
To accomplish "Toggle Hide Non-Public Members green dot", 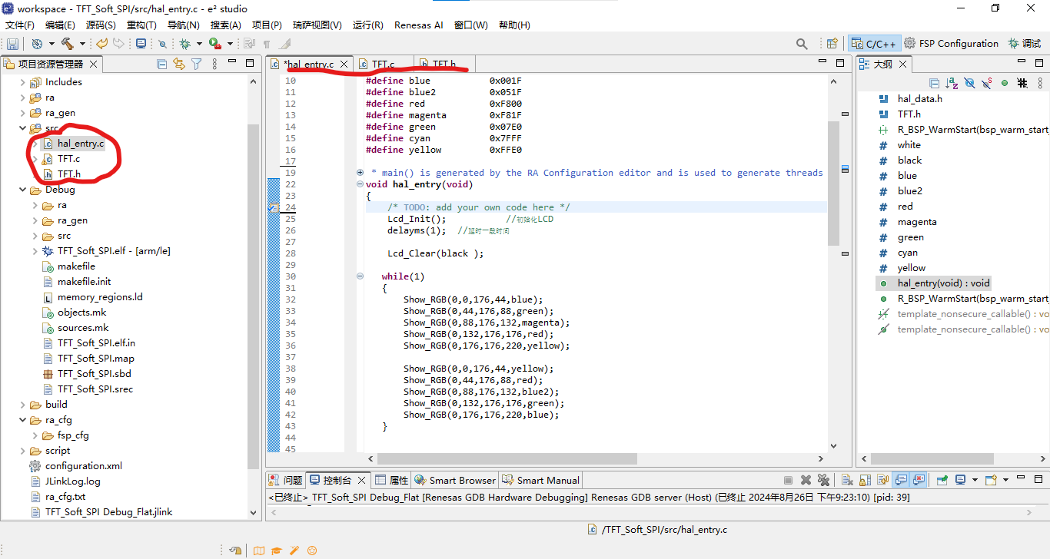I will tap(1005, 83).
